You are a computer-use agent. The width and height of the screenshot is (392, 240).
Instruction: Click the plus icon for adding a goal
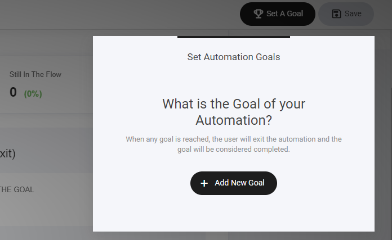click(204, 183)
